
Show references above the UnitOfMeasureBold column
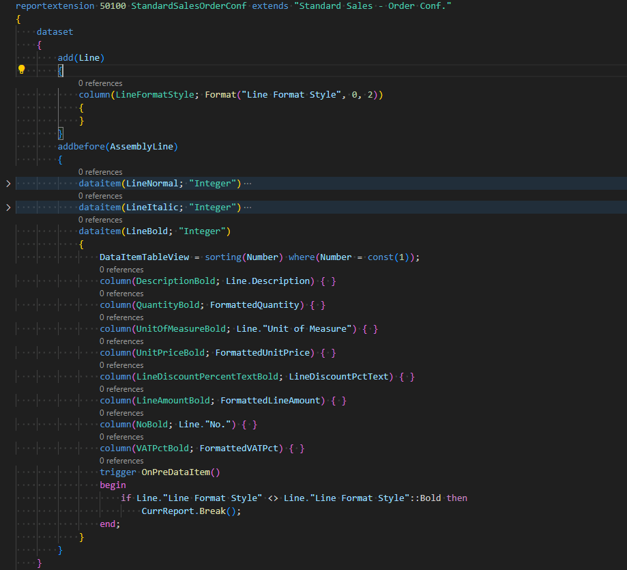click(x=121, y=317)
